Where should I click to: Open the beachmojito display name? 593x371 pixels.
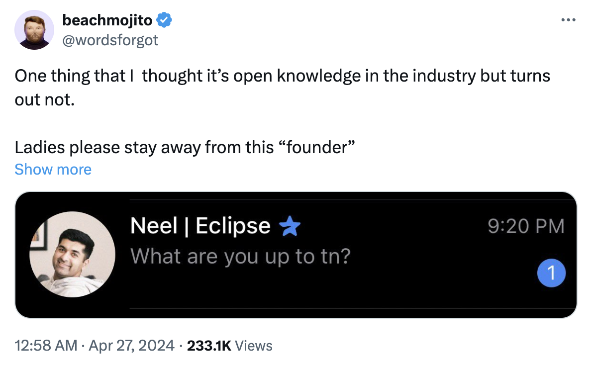107,20
